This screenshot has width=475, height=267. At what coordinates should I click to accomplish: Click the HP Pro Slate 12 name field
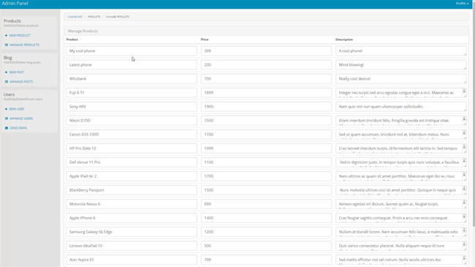(132, 148)
